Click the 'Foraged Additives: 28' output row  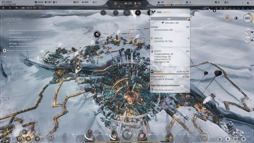(x=164, y=54)
